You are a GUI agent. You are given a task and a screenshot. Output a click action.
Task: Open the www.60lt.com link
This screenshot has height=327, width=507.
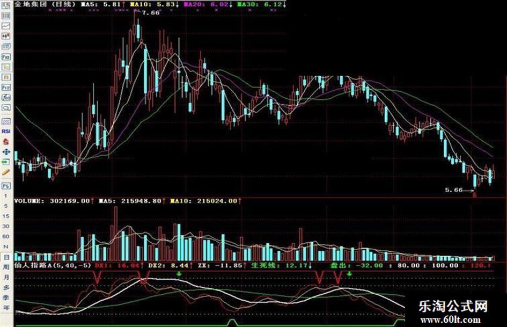click(451, 320)
